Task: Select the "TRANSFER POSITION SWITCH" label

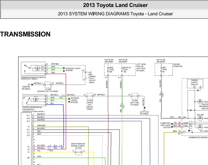Action: (33, 78)
